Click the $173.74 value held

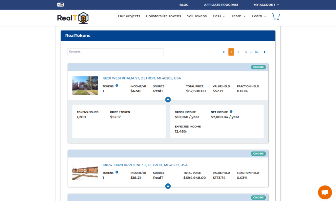pyautogui.click(x=219, y=178)
